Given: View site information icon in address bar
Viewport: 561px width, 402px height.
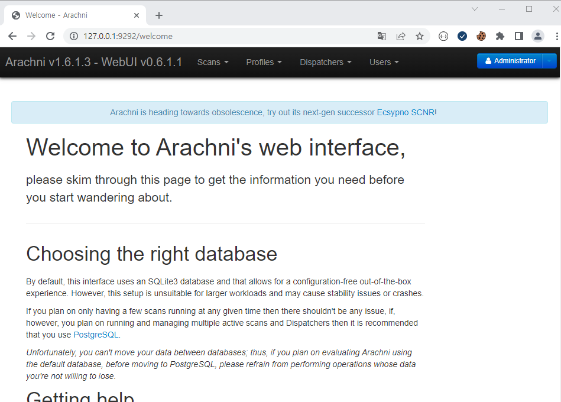Looking at the screenshot, I should [x=74, y=36].
